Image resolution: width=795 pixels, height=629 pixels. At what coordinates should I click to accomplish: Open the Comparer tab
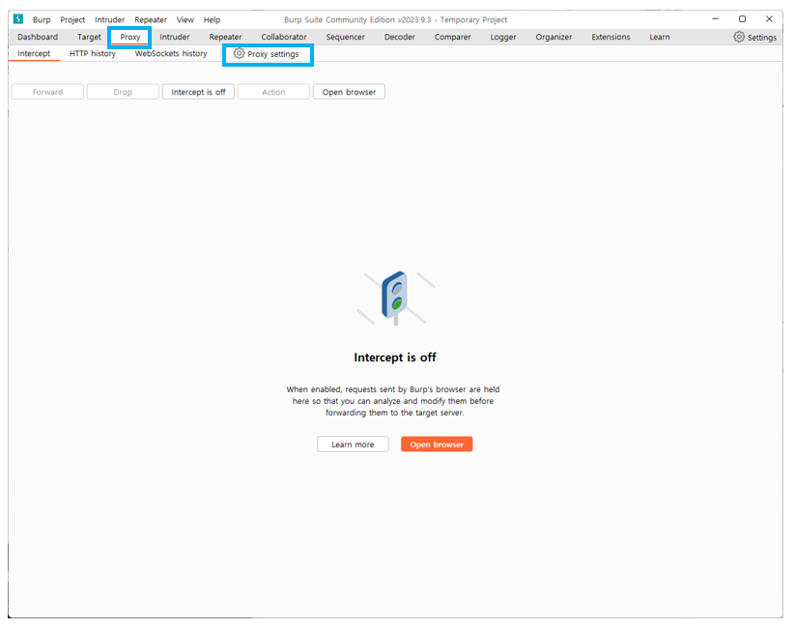point(452,37)
